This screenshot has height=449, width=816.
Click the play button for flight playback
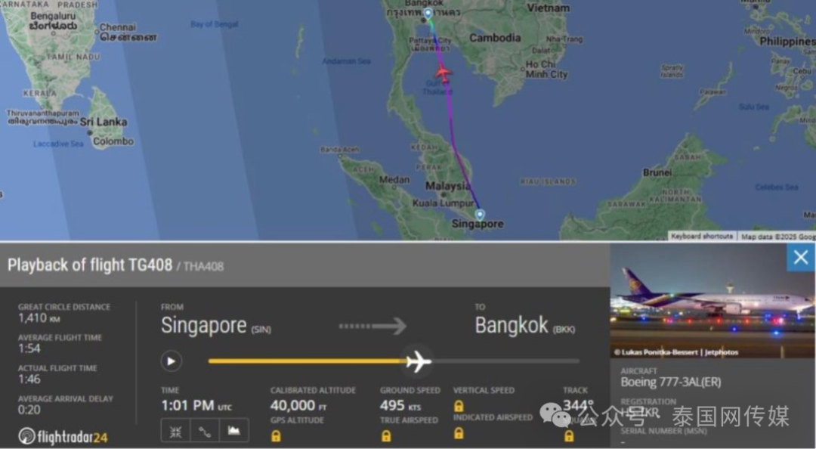172,361
